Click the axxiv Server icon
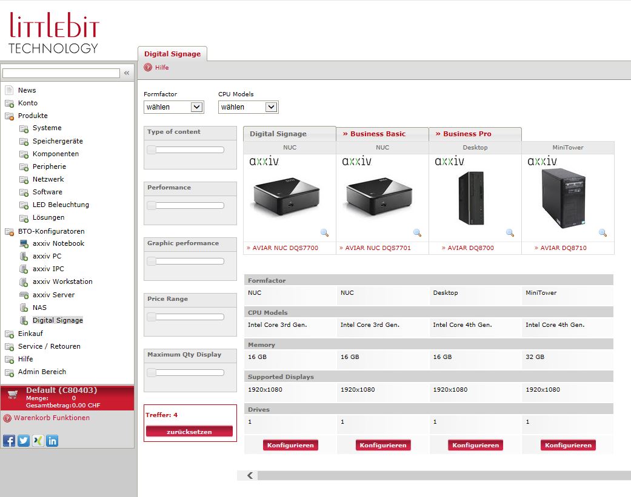 pyautogui.click(x=24, y=295)
